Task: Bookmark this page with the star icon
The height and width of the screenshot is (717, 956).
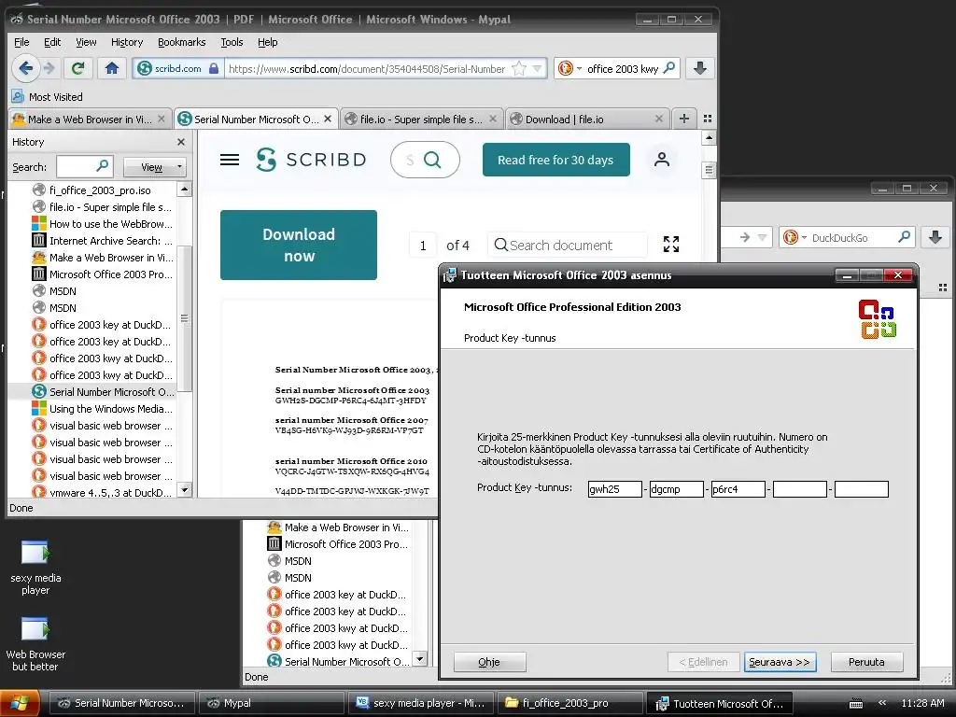Action: pos(519,68)
